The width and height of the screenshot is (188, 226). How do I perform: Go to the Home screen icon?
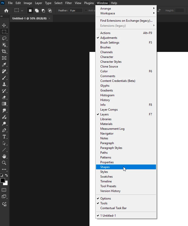click(6, 11)
